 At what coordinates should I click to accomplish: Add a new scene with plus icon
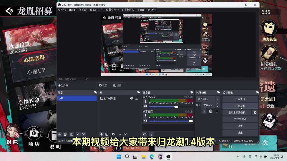coord(60,134)
